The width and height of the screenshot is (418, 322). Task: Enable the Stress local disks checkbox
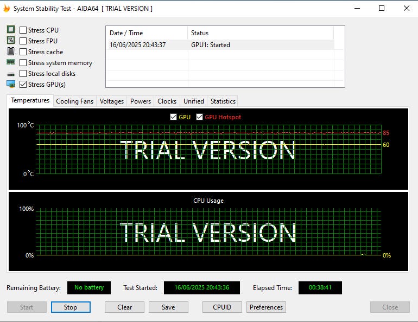tap(23, 73)
